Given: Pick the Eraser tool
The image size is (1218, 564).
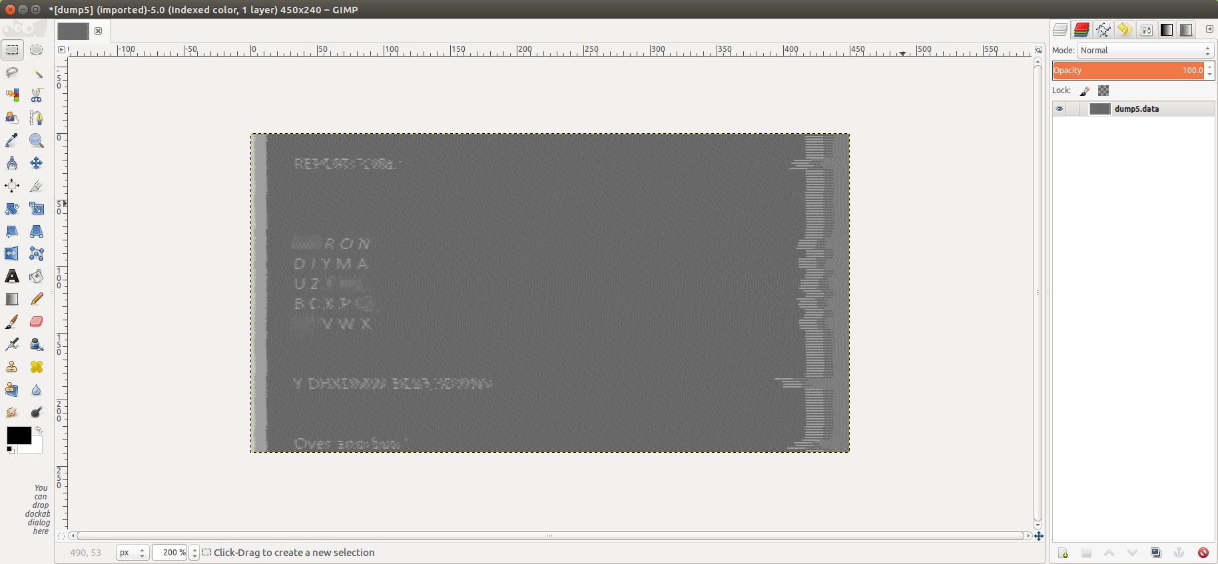Looking at the screenshot, I should click(37, 322).
